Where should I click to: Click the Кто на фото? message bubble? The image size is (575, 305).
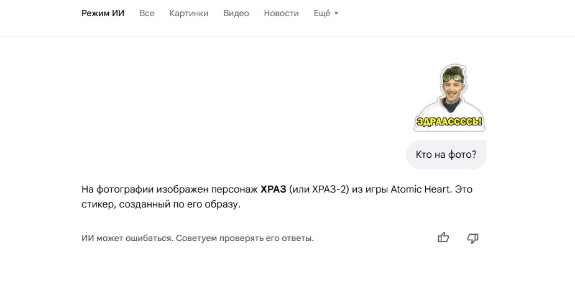pos(446,155)
